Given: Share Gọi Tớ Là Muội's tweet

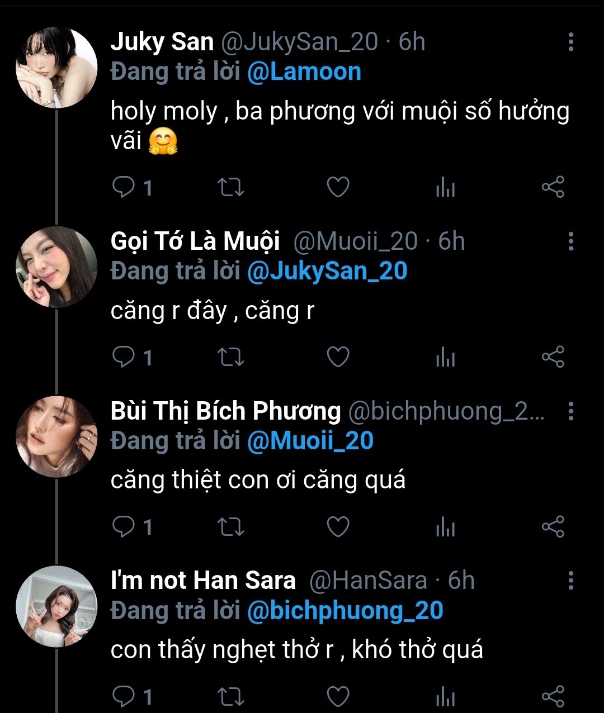Looking at the screenshot, I should click(x=553, y=358).
